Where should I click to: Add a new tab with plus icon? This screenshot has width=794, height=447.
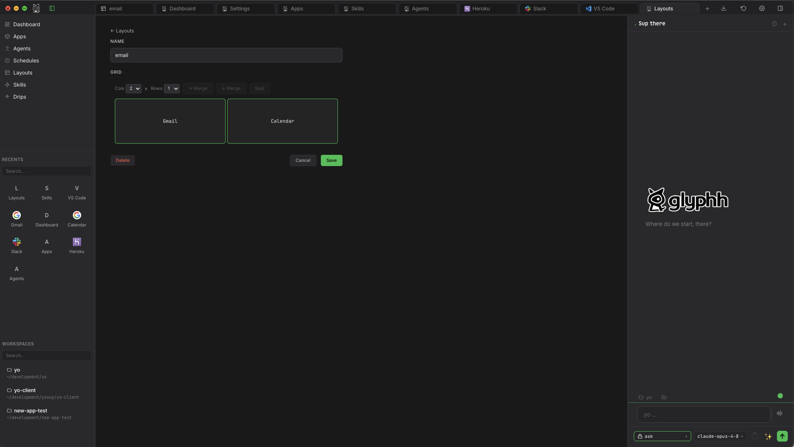pos(707,9)
